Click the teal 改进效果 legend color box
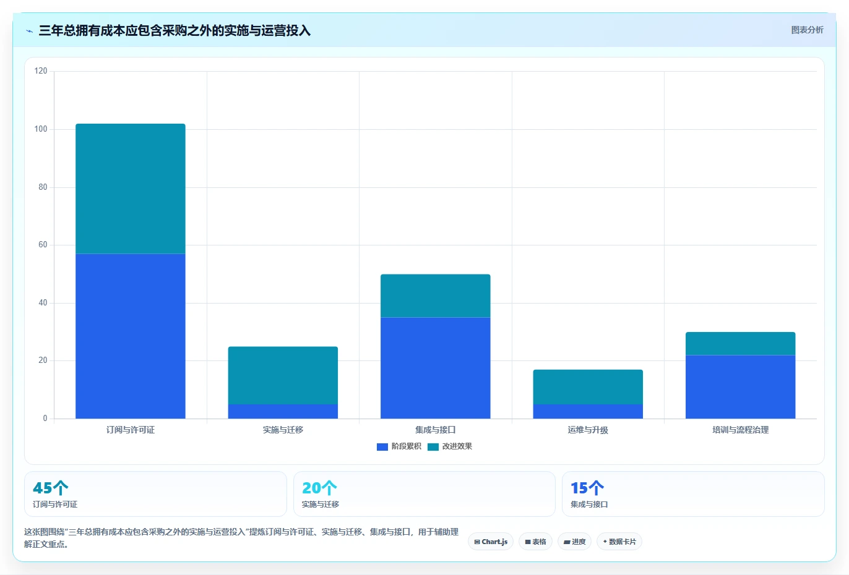Viewport: 849px width, 575px height. (433, 446)
